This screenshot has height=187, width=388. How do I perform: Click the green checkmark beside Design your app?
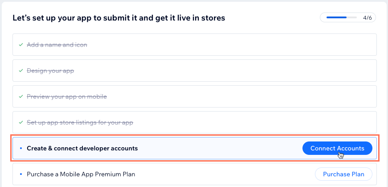[x=21, y=71]
